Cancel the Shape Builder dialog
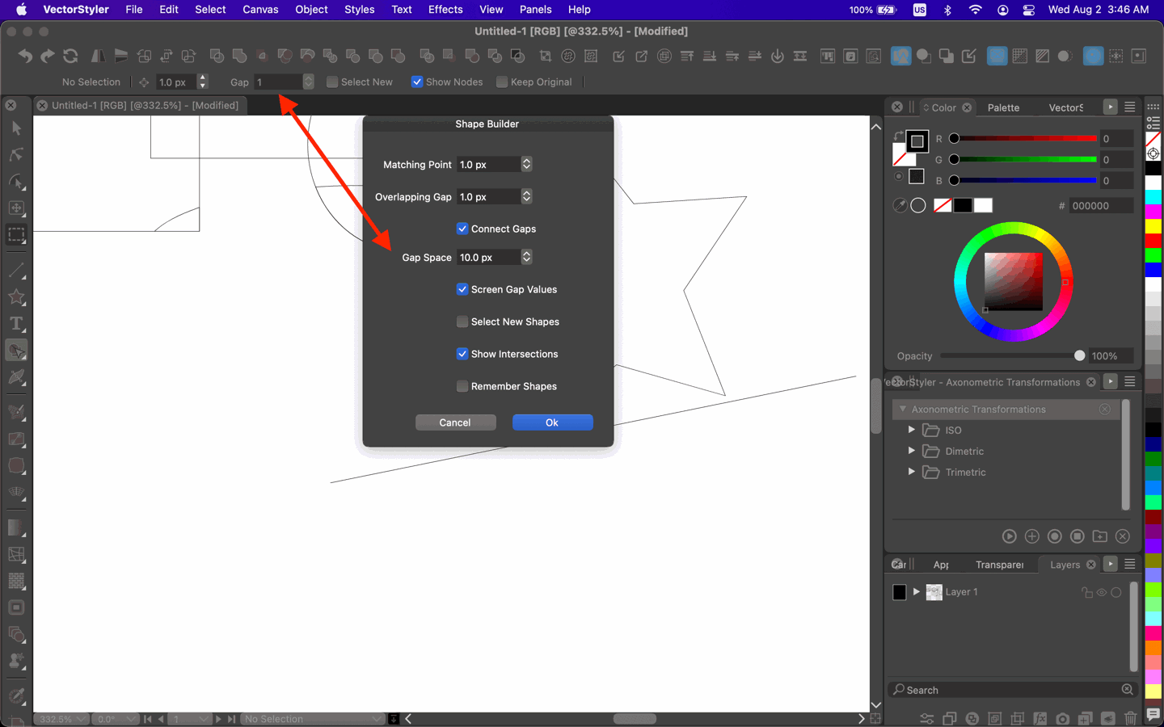Image resolution: width=1164 pixels, height=727 pixels. (455, 422)
